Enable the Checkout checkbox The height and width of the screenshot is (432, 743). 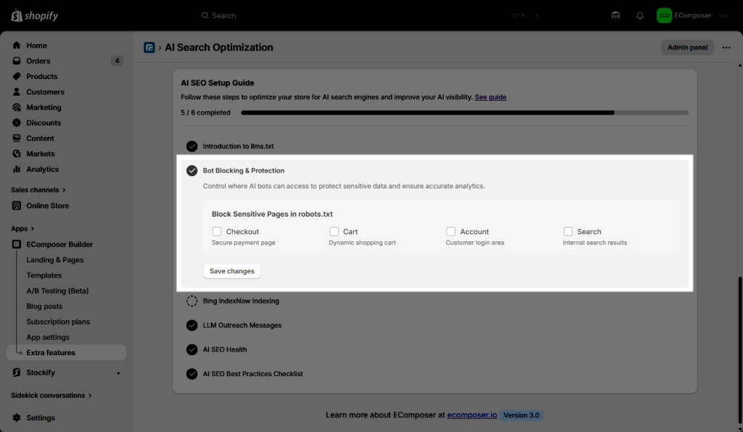[217, 232]
